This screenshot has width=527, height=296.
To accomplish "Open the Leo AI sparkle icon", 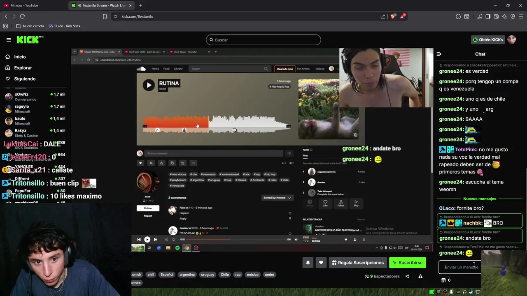I will pyautogui.click(x=504, y=16).
